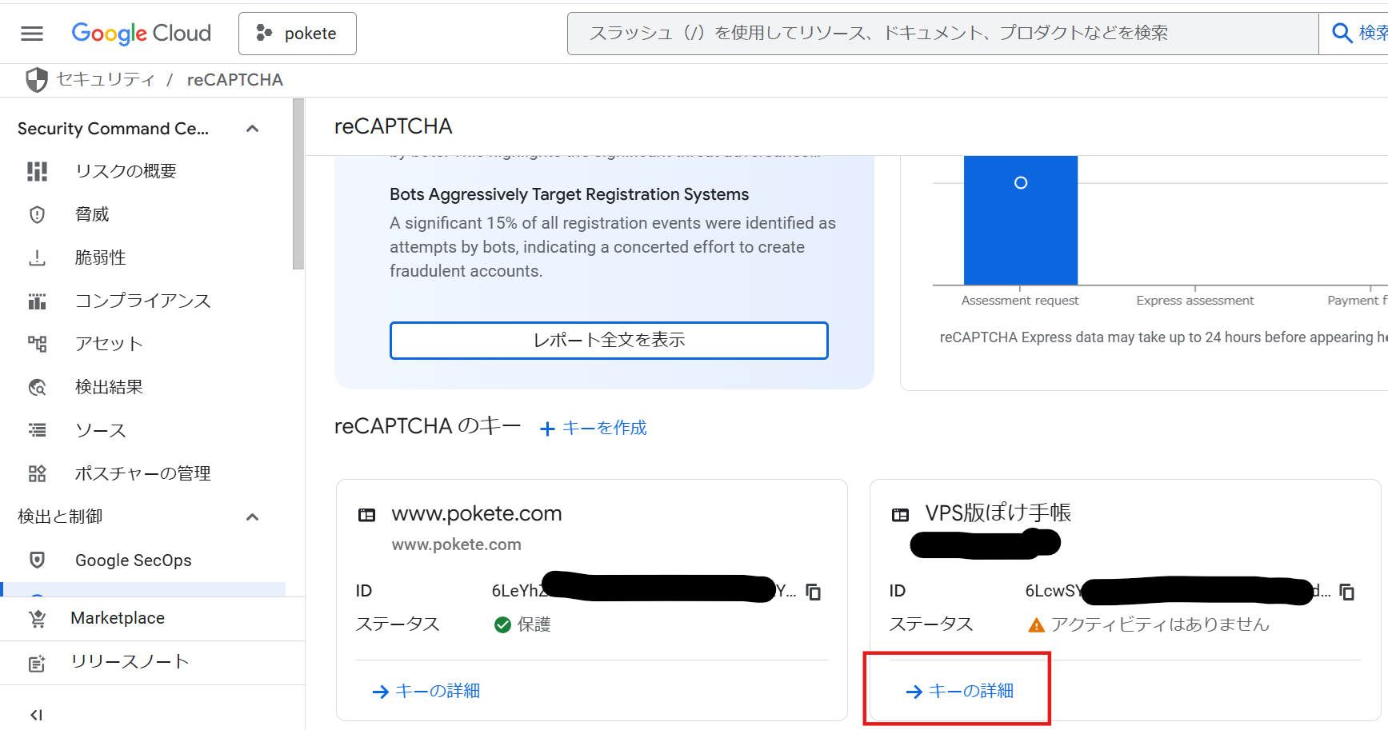The height and width of the screenshot is (730, 1388).
Task: Click the green 保護 status check icon
Action: click(502, 624)
